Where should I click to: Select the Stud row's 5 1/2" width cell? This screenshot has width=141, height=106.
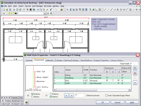[x=86, y=81]
